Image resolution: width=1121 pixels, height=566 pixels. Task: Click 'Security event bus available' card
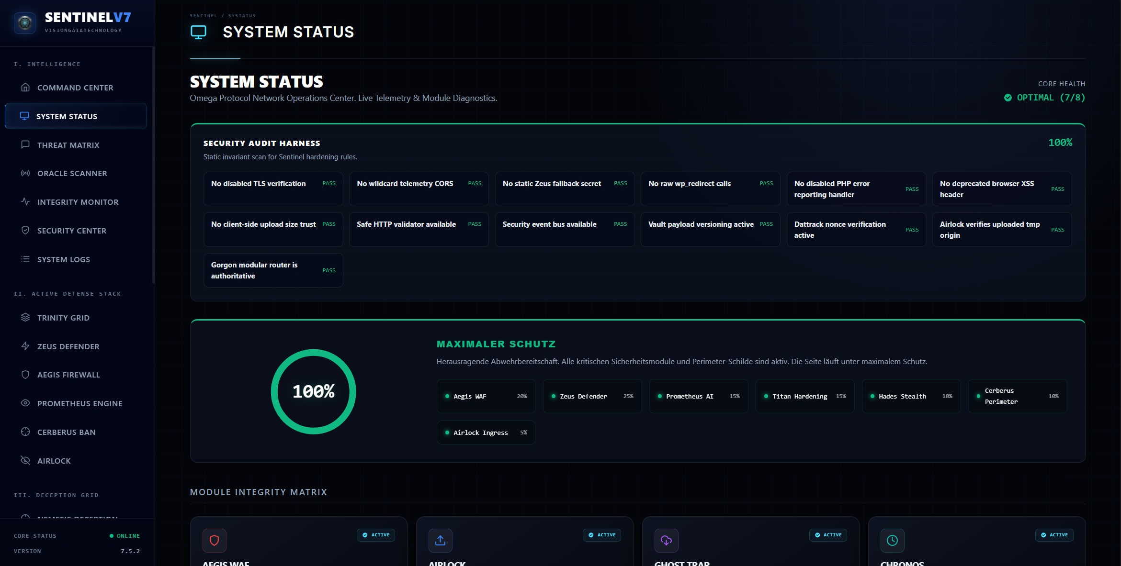coord(565,230)
